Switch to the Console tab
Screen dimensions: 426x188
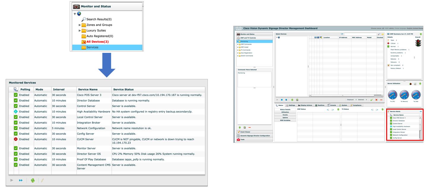(x=332, y=105)
